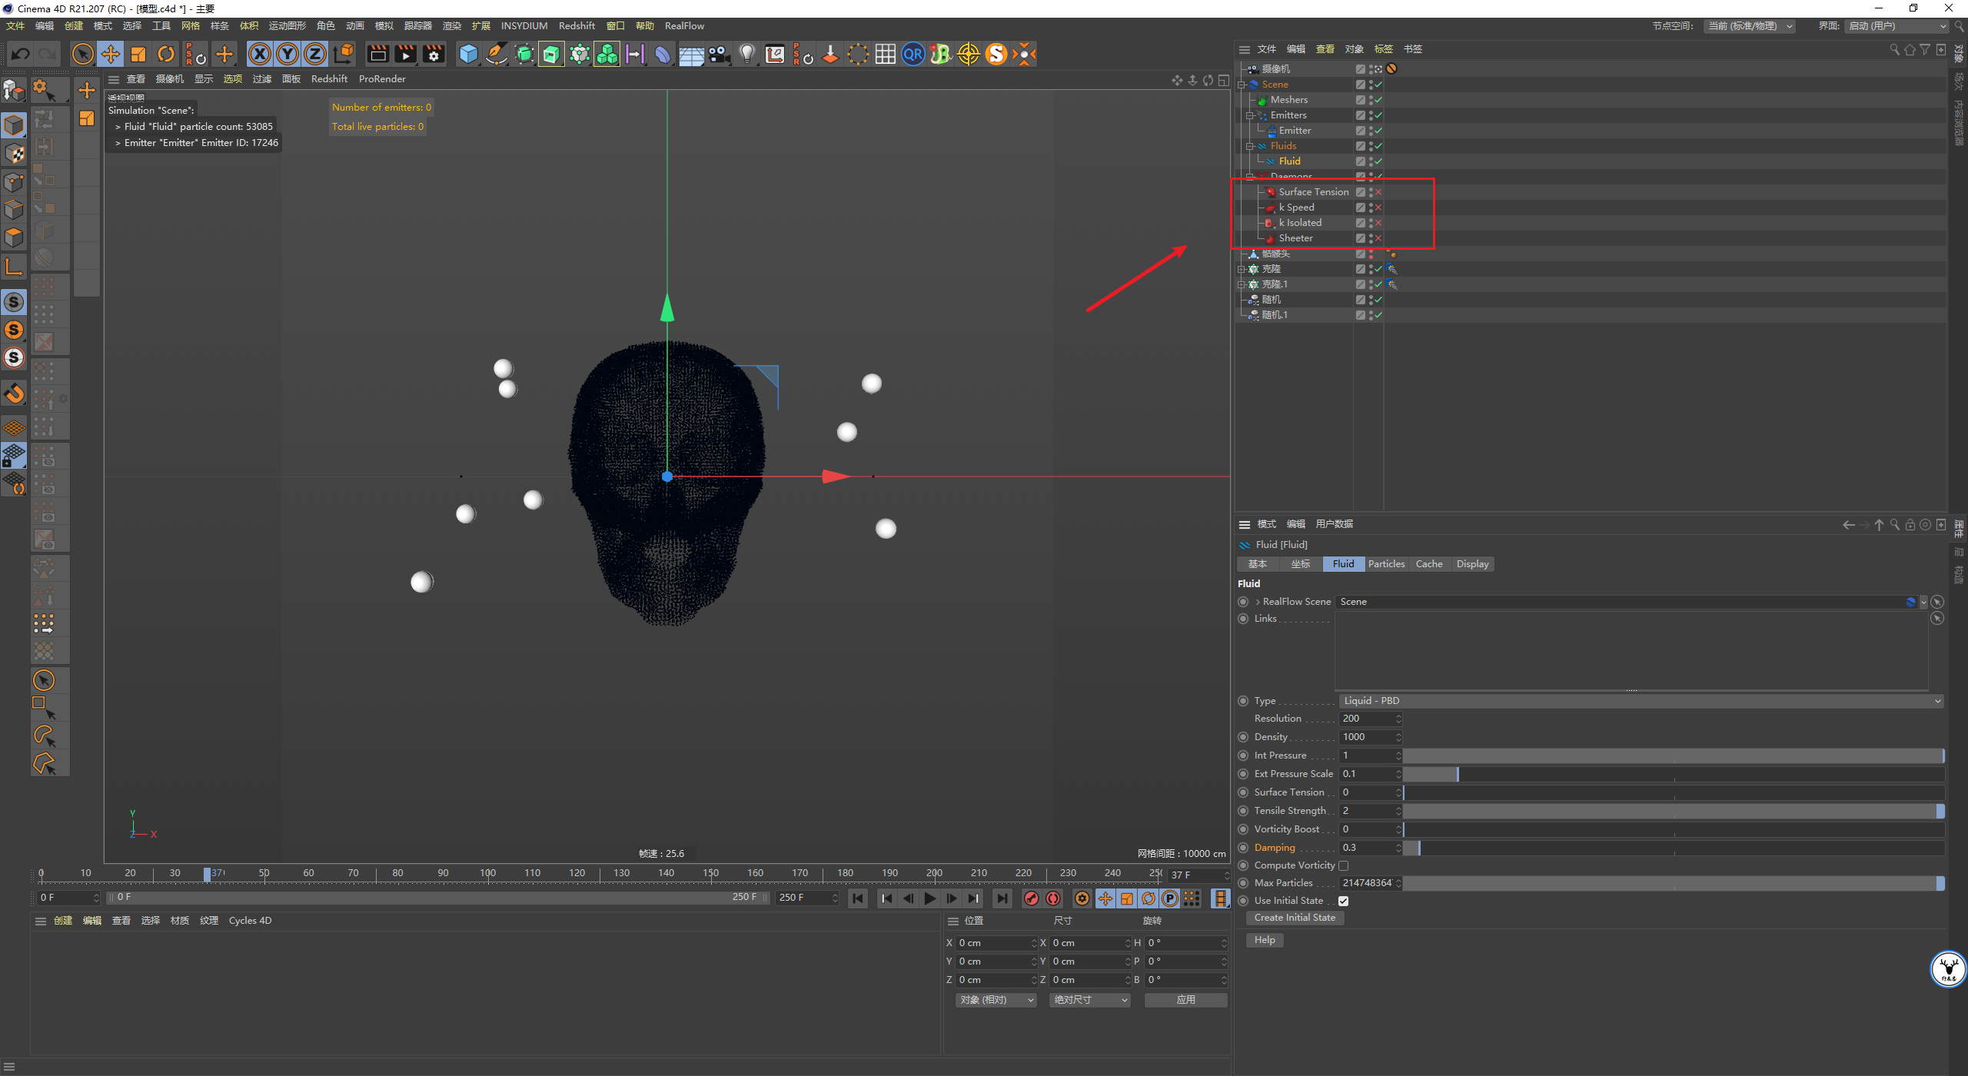Screen dimensions: 1968x1076
Task: Select the Rotate tool in top toolbar
Action: coord(166,54)
